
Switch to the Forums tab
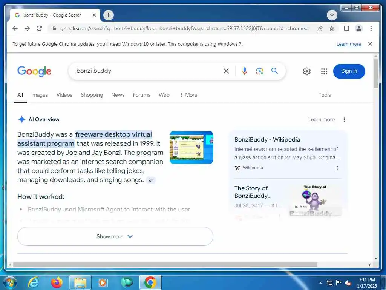coord(142,95)
